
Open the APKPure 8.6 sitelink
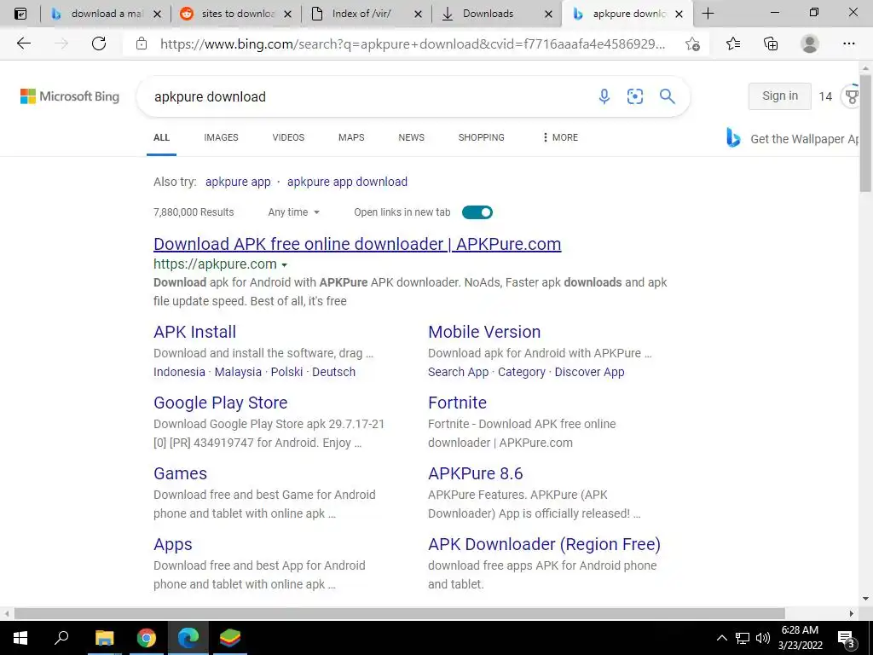click(x=476, y=472)
